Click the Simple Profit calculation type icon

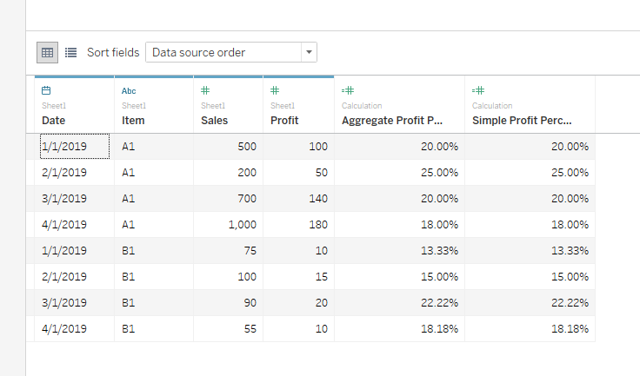click(x=477, y=90)
